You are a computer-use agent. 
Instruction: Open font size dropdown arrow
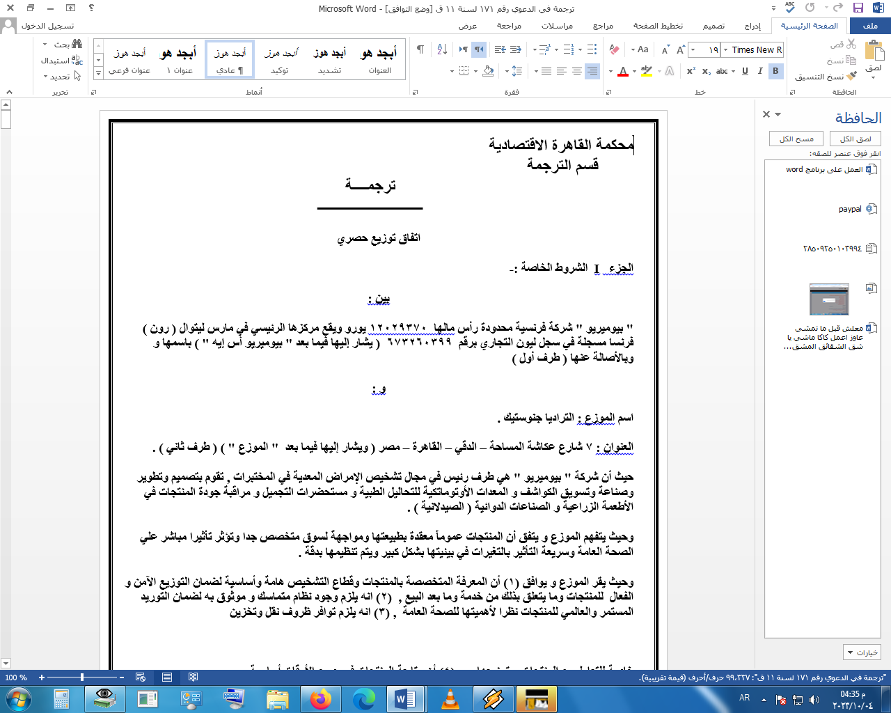(693, 49)
